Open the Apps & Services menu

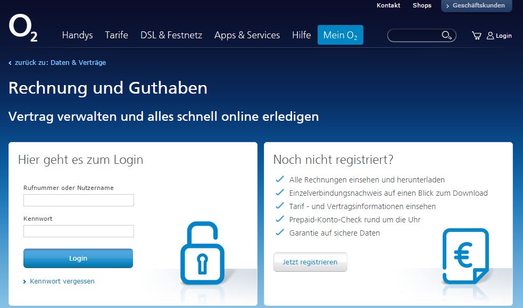coord(247,35)
